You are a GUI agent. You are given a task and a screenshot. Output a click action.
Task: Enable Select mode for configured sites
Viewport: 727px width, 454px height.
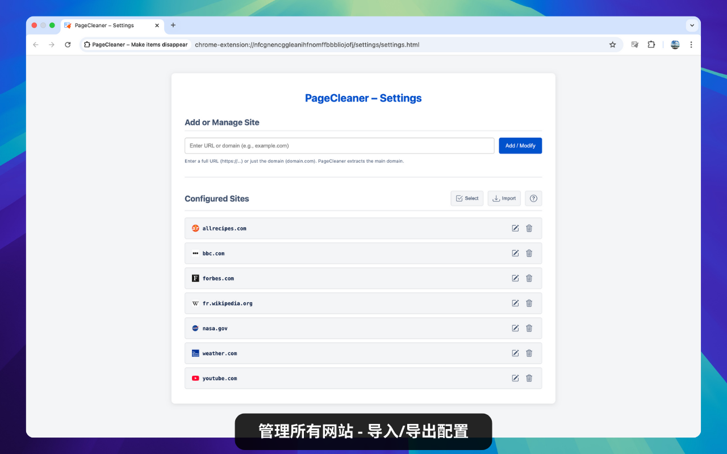pyautogui.click(x=467, y=198)
